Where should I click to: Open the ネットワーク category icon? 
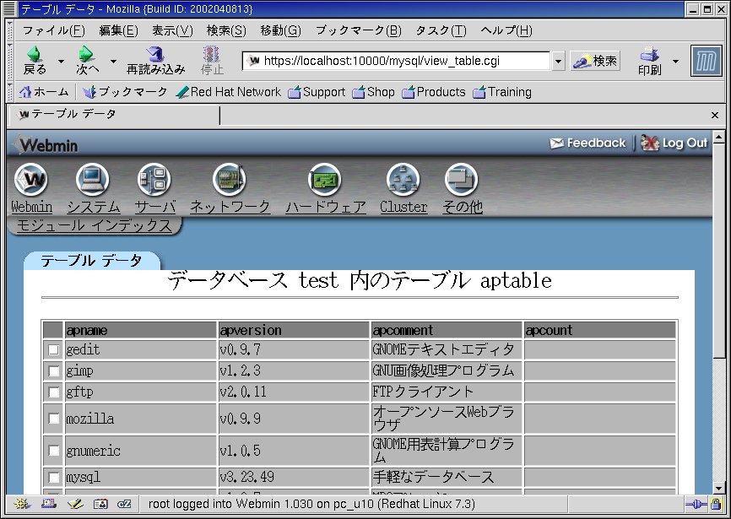tap(229, 180)
